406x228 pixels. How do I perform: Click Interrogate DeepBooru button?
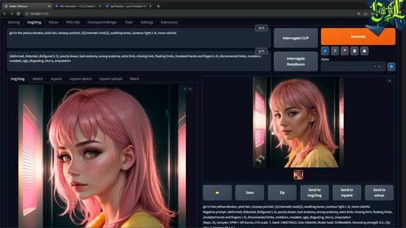296,61
